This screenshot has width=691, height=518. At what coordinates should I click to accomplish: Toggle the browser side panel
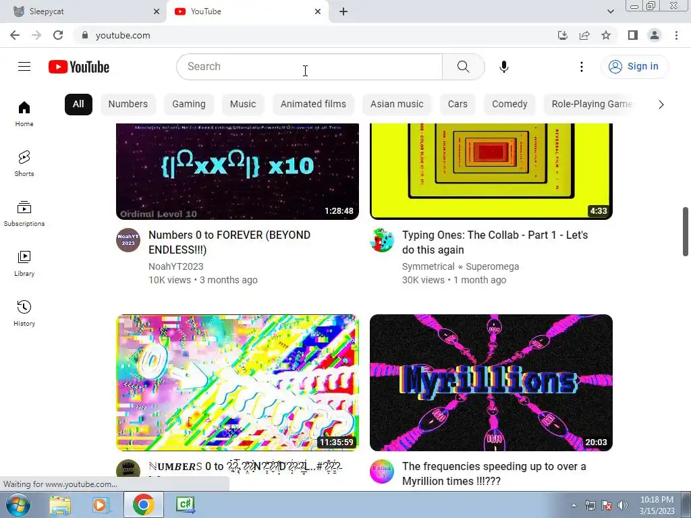click(x=633, y=35)
